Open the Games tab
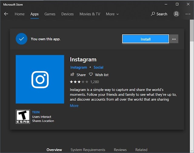The width and height of the screenshot is (194, 153). (50, 14)
